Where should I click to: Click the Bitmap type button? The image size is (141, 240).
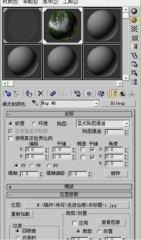pyautogui.click(x=118, y=103)
